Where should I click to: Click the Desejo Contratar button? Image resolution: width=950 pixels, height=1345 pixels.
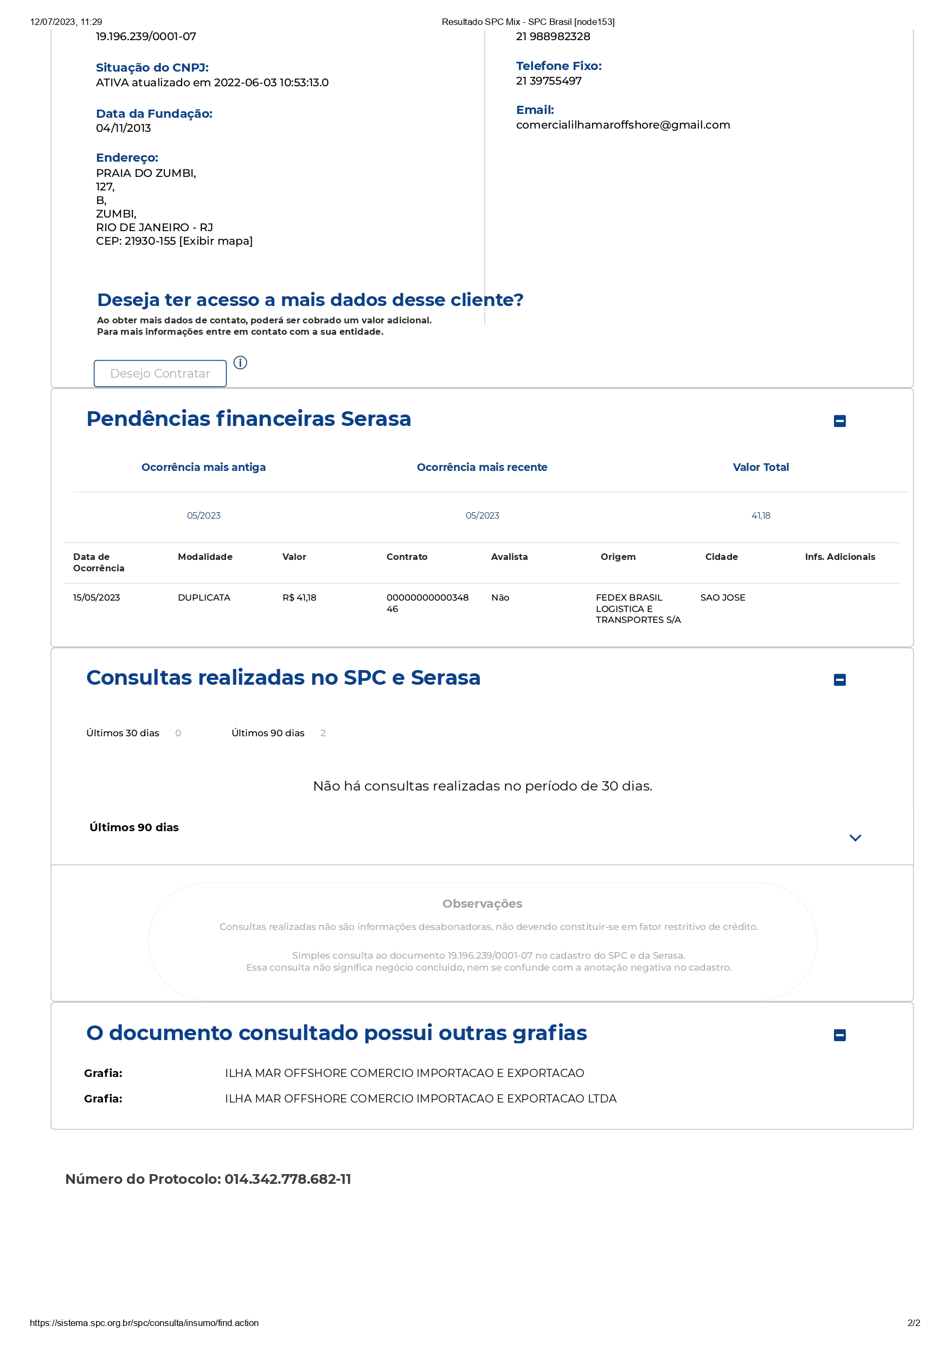pos(160,373)
